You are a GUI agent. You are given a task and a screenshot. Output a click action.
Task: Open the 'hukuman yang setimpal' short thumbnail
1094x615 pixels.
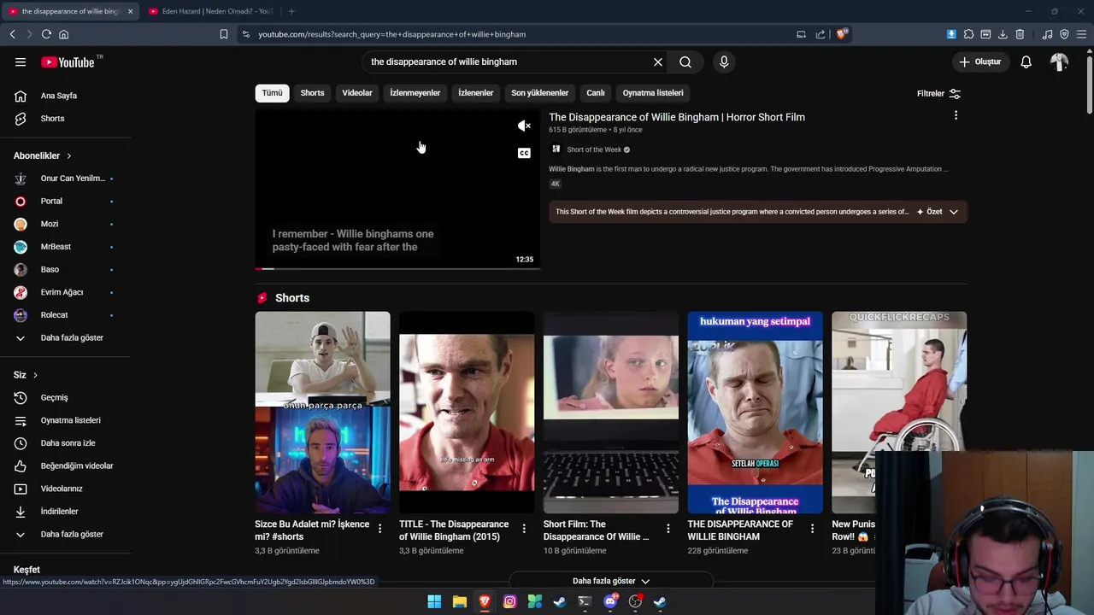pyautogui.click(x=755, y=413)
